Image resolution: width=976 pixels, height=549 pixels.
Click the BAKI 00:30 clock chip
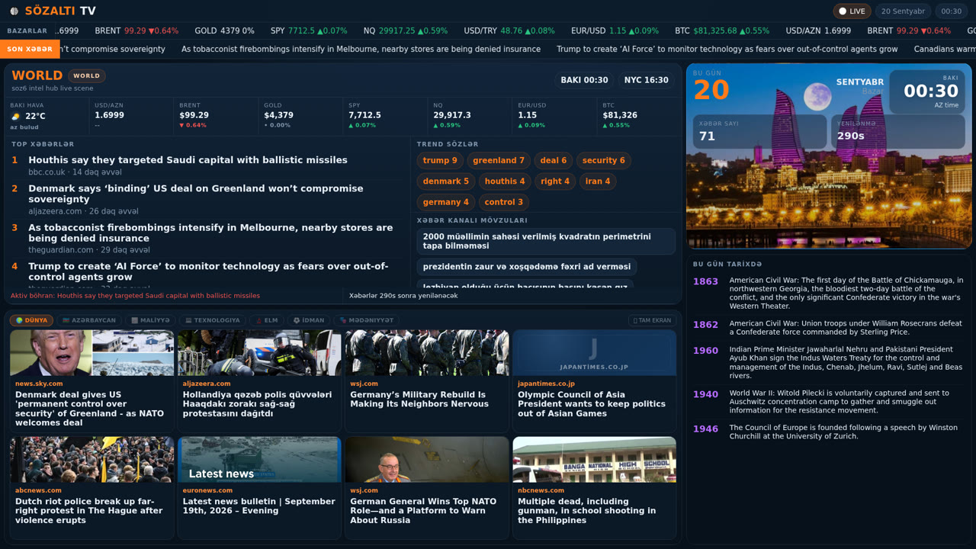click(x=584, y=80)
